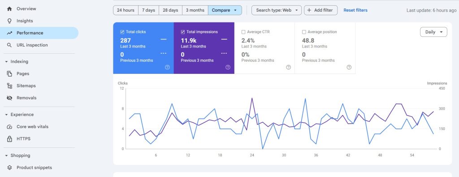The height and width of the screenshot is (177, 459).
Task: Toggle the Total impressions checkbox
Action: (x=183, y=32)
